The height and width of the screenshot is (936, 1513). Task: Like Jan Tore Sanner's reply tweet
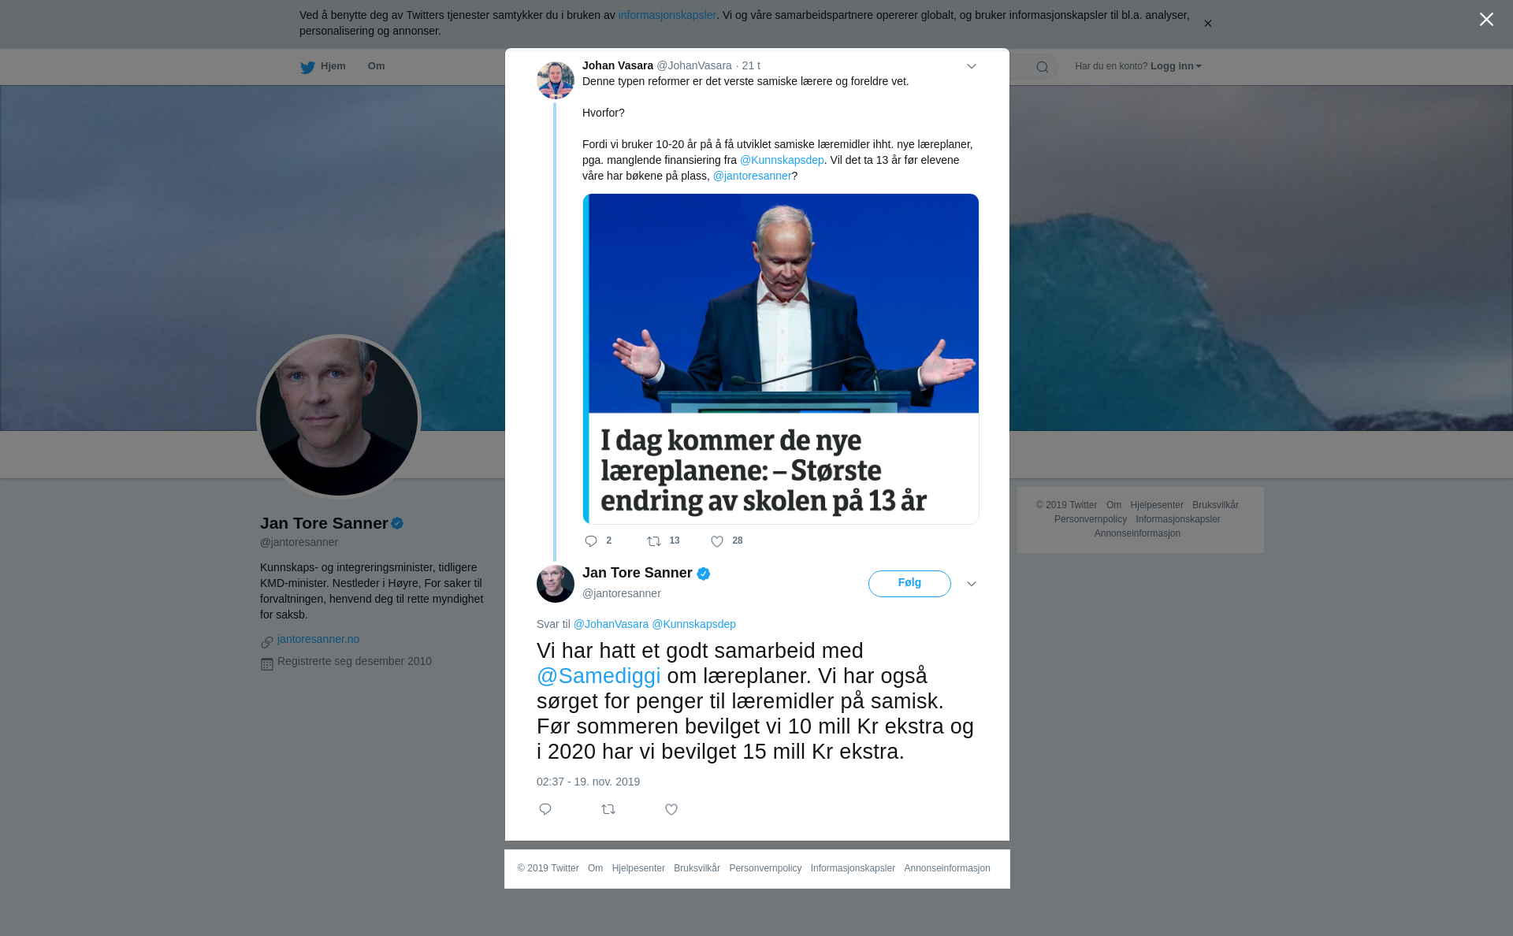(x=671, y=809)
